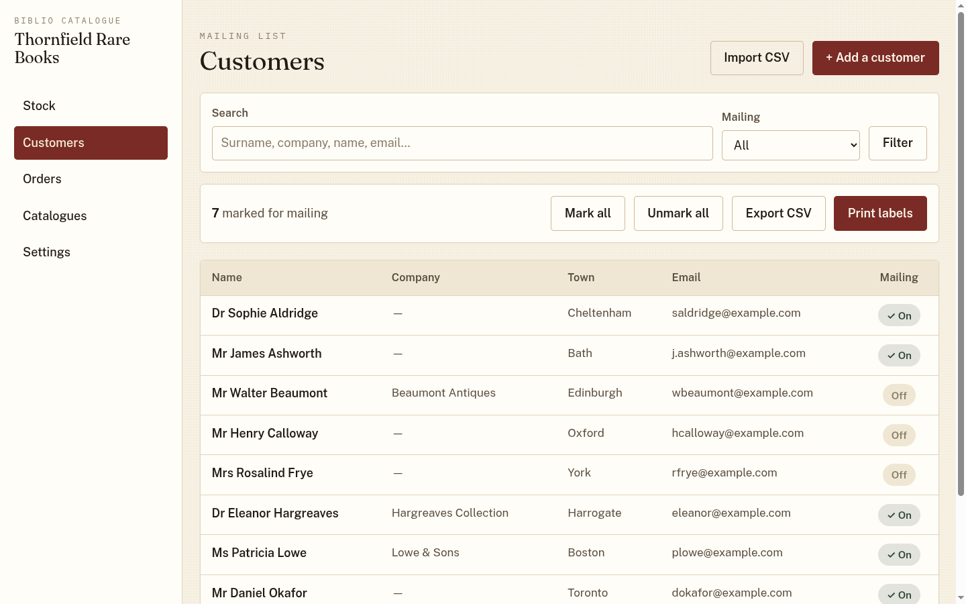
Task: Turn on mailing for Mr Henry Calloway
Action: [x=899, y=435]
